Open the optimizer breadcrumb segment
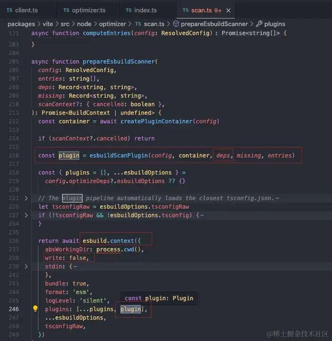Viewport: 332px width, 341px height. 112,24
